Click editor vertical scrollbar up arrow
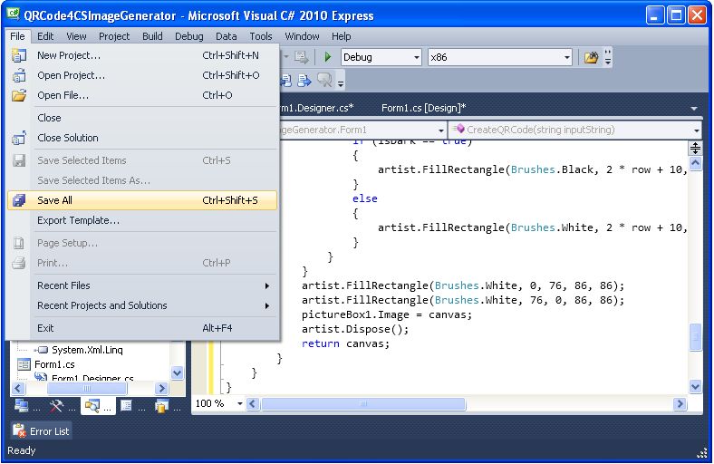The height and width of the screenshot is (464, 714). [x=695, y=162]
